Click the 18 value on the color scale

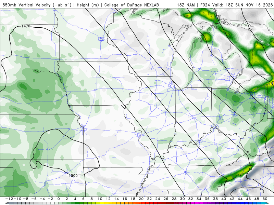[x=133, y=199]
